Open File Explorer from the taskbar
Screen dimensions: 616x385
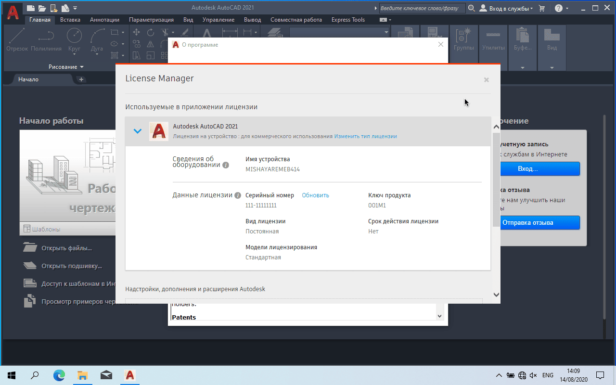click(x=83, y=375)
